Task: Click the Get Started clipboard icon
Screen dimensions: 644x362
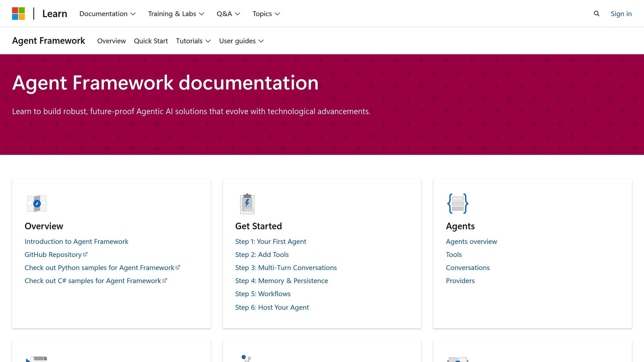Action: pyautogui.click(x=247, y=204)
